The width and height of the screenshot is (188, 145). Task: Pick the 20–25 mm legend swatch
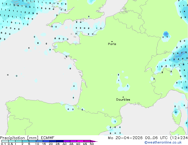coord(53,141)
